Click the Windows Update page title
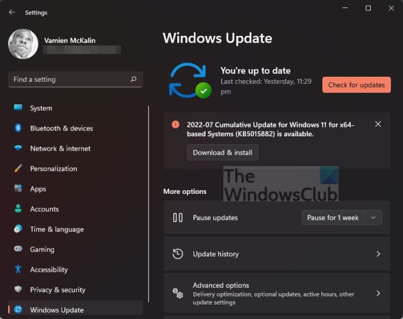 pos(218,39)
